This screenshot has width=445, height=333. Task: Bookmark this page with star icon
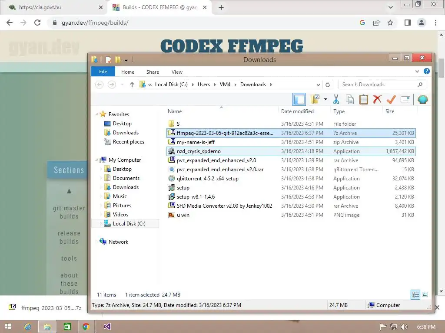[390, 23]
